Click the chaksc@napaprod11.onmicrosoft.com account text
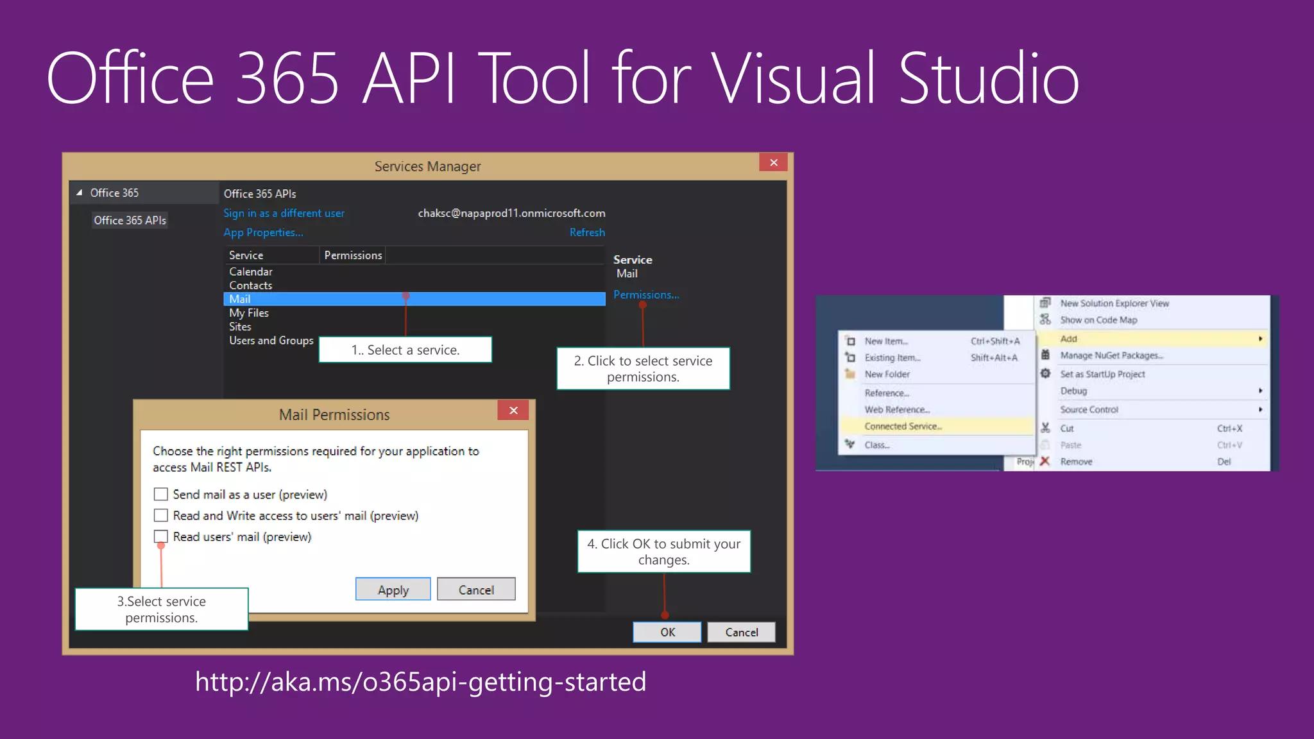 (511, 213)
